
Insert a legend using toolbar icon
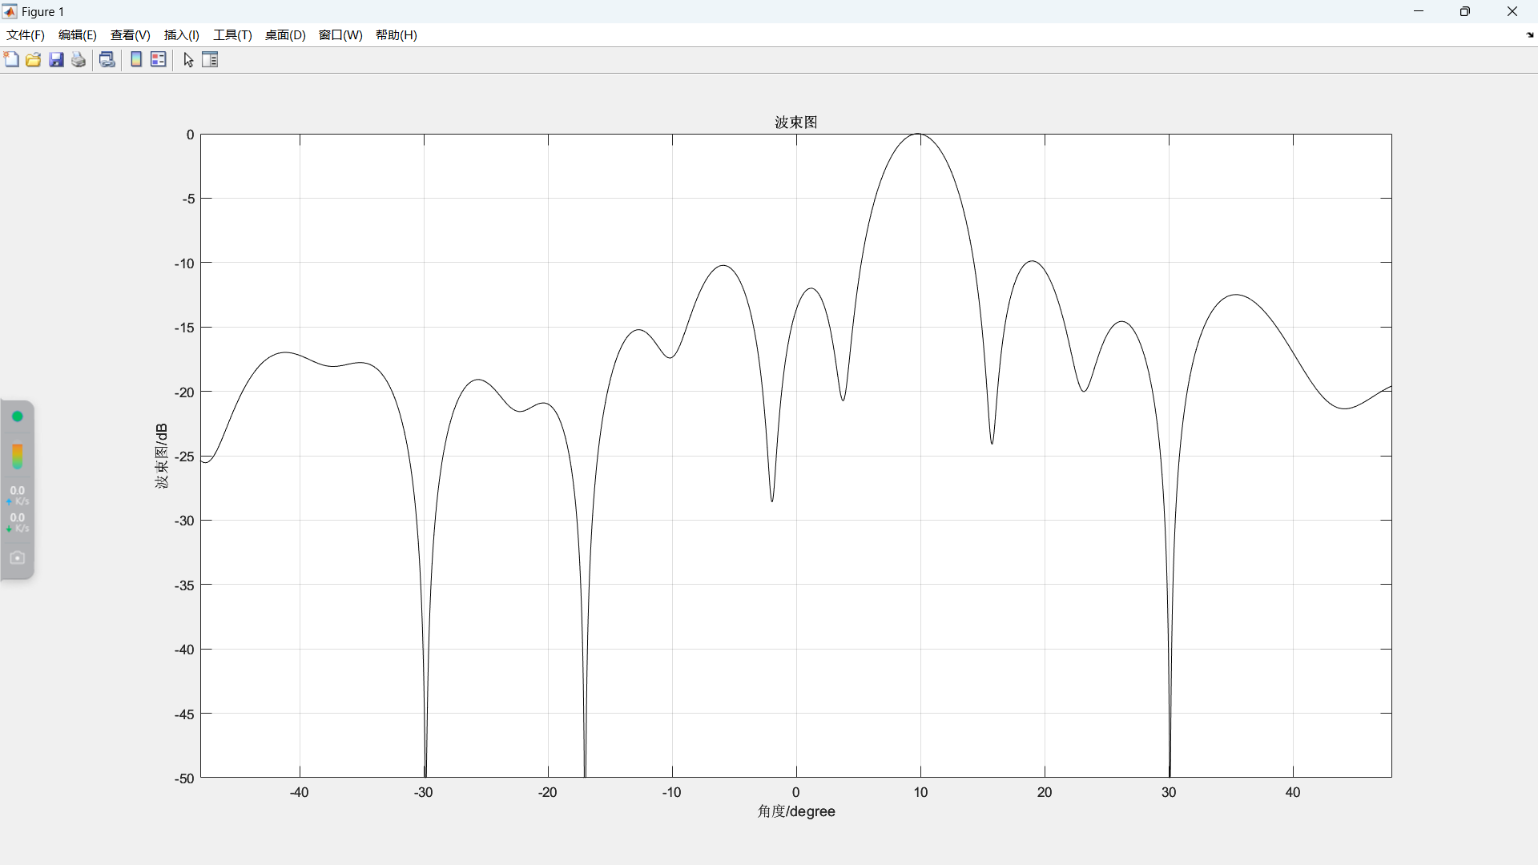coord(159,60)
